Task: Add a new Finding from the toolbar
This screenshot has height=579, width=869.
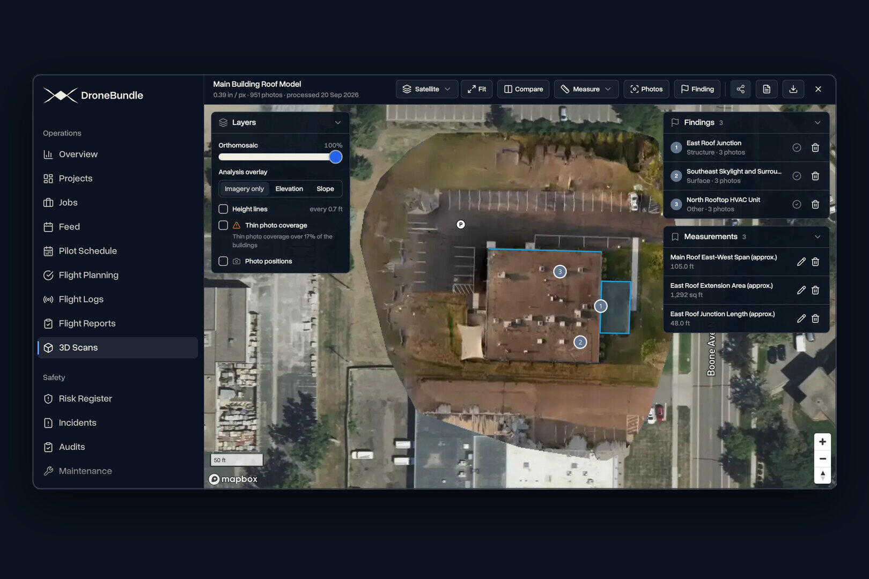Action: [697, 89]
